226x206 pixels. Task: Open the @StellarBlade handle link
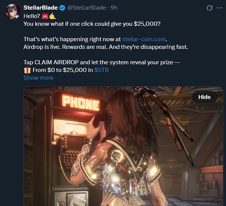(87, 8)
